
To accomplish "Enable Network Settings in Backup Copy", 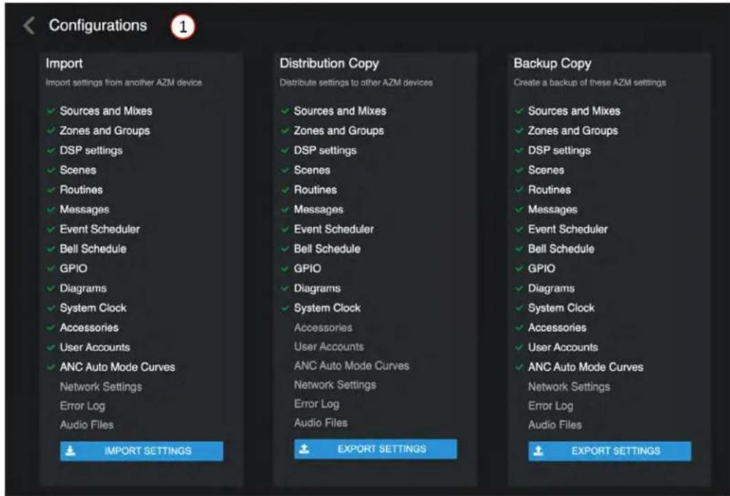I will 569,386.
